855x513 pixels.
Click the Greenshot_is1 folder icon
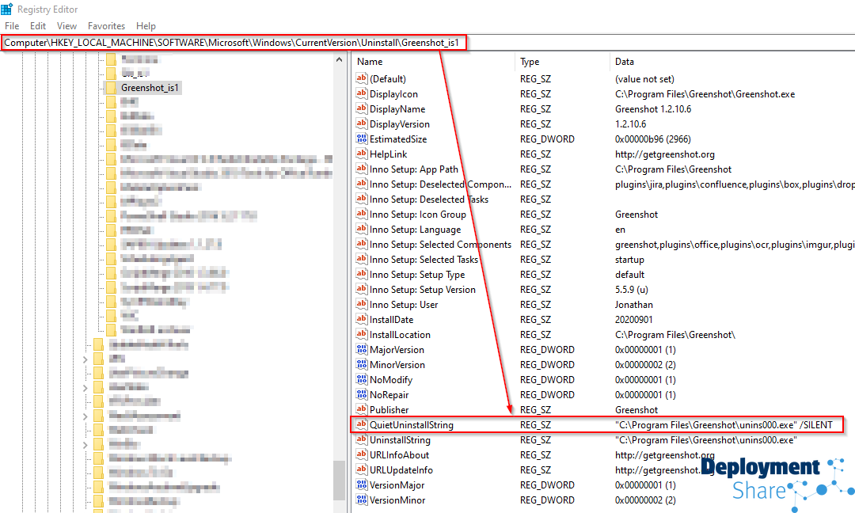tap(111, 88)
